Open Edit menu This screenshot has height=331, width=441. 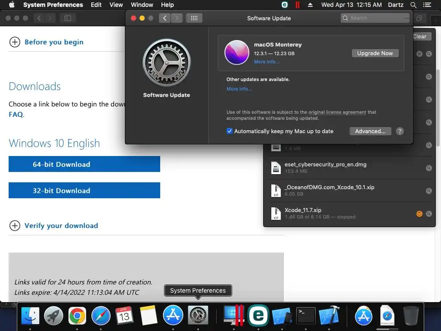click(x=96, y=5)
